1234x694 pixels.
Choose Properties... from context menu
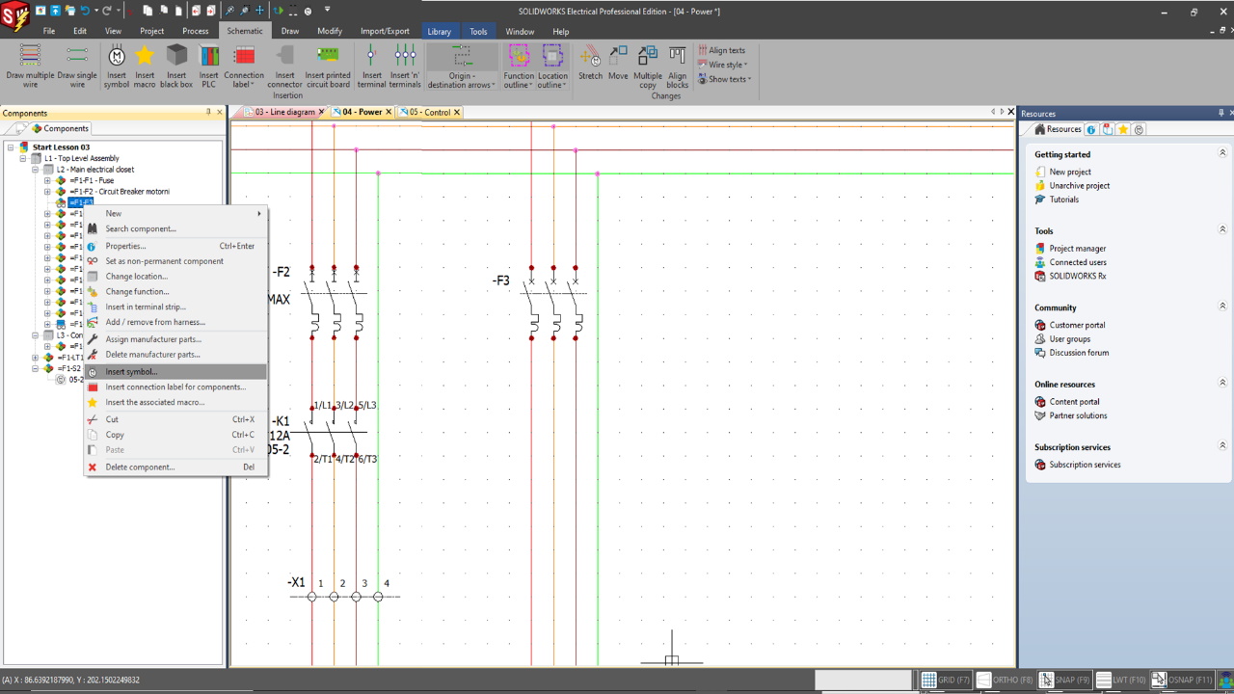click(175, 246)
